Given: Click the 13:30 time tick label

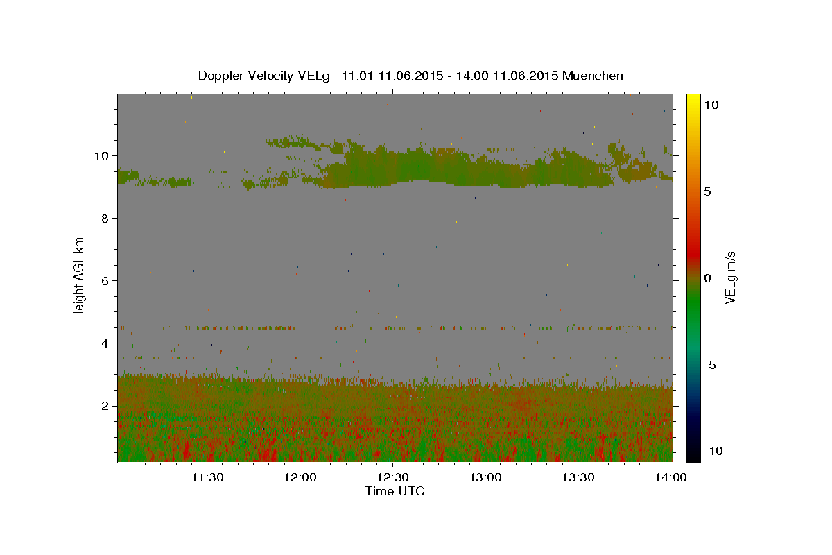Looking at the screenshot, I should [578, 477].
